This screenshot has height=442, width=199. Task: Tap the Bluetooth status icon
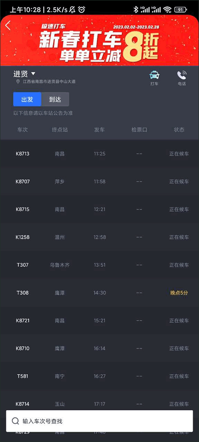(x=136, y=10)
